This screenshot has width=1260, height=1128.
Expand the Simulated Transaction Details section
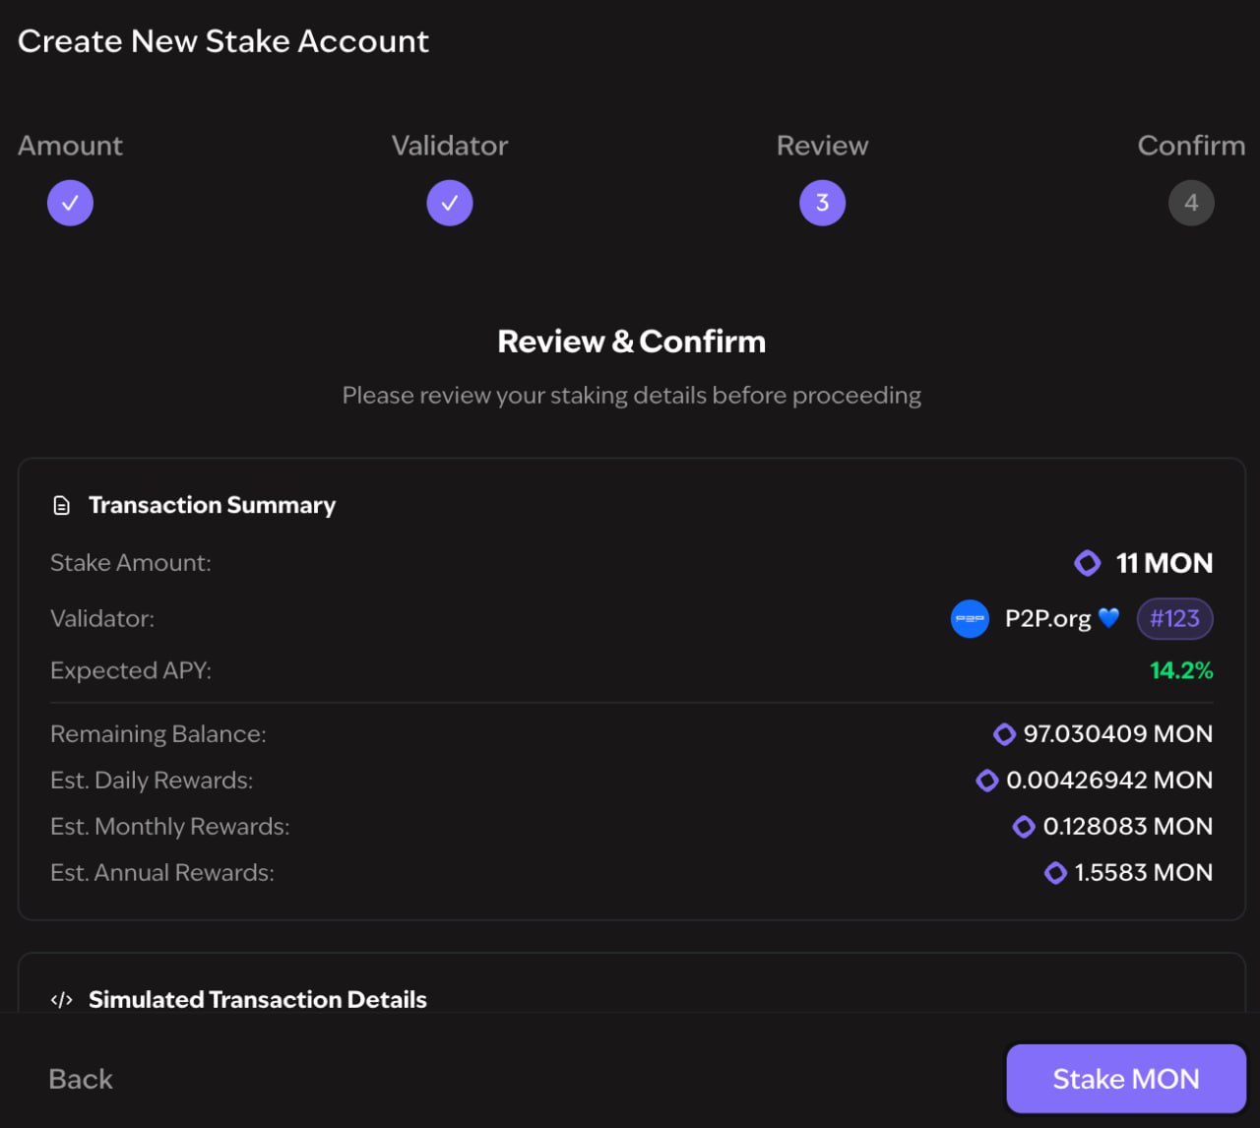coord(258,1000)
